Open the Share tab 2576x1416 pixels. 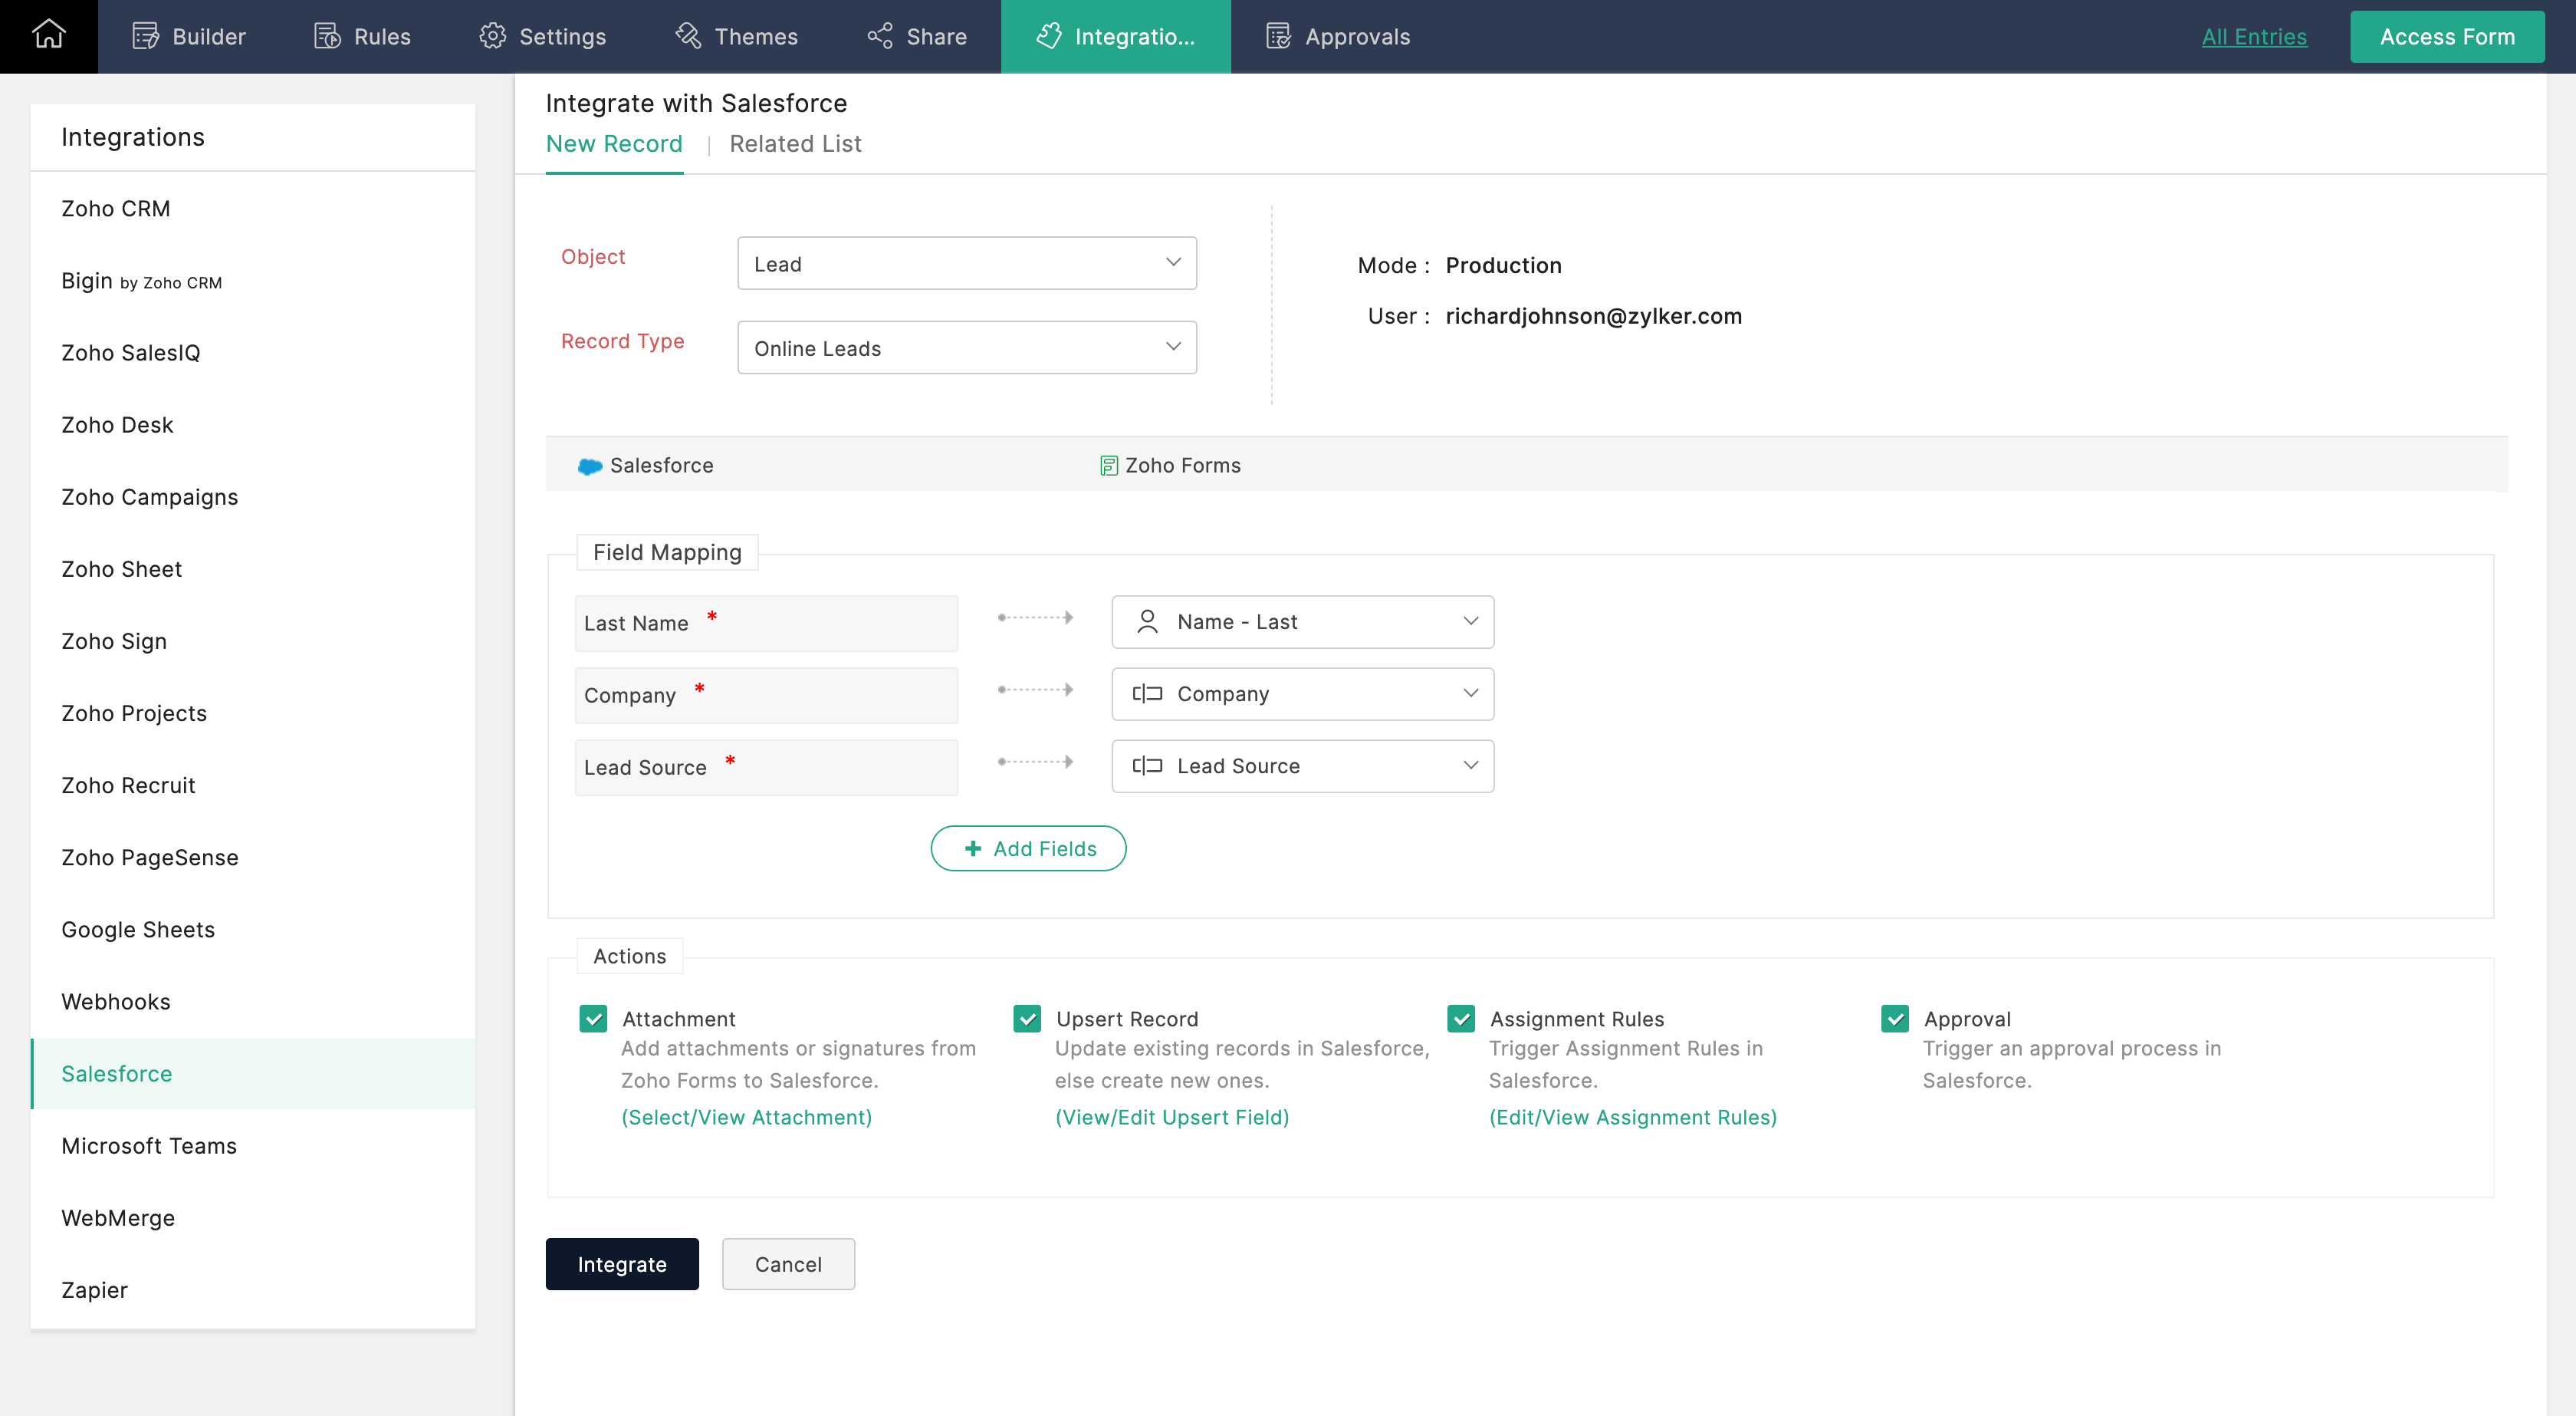point(917,36)
